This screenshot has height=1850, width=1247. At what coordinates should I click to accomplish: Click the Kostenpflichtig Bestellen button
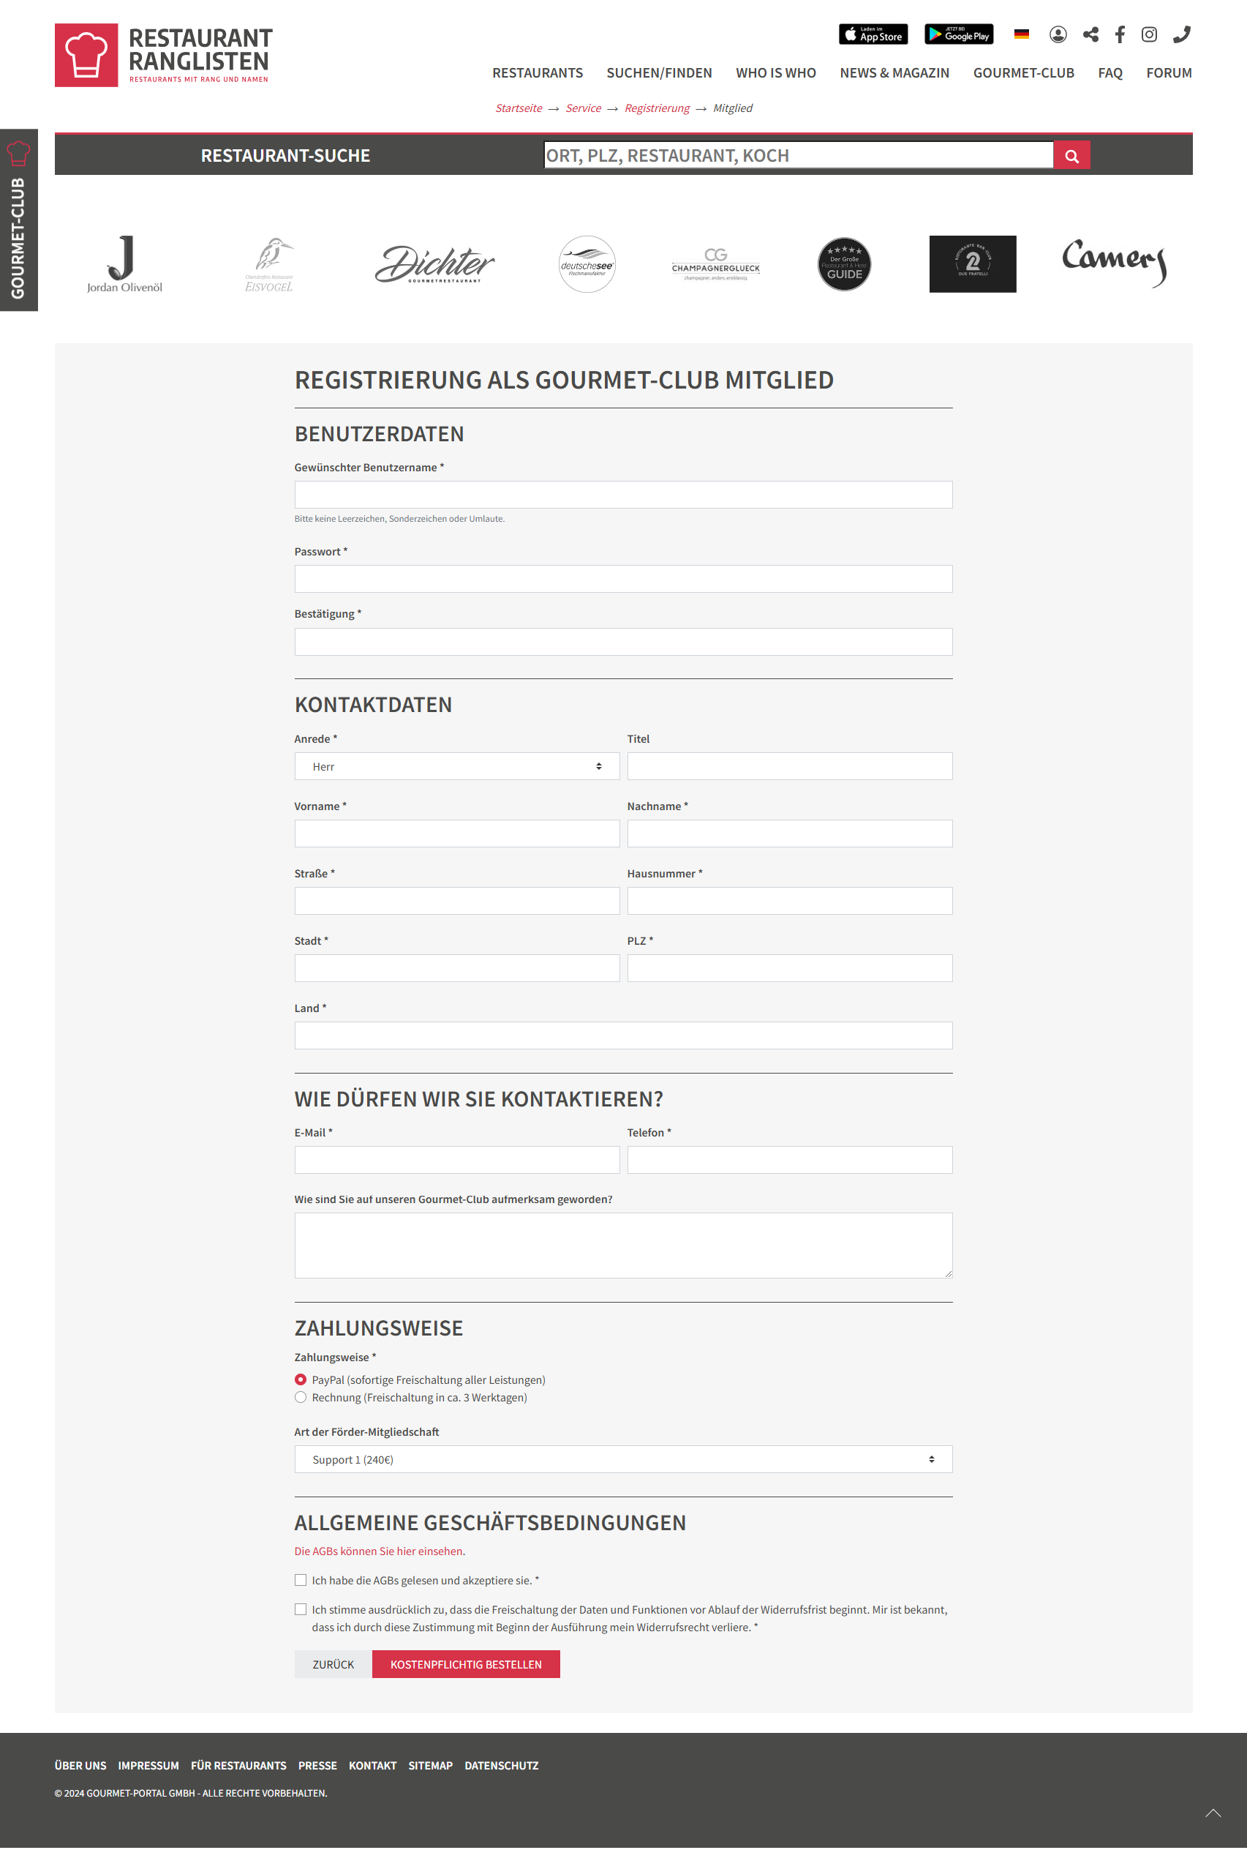(465, 1664)
